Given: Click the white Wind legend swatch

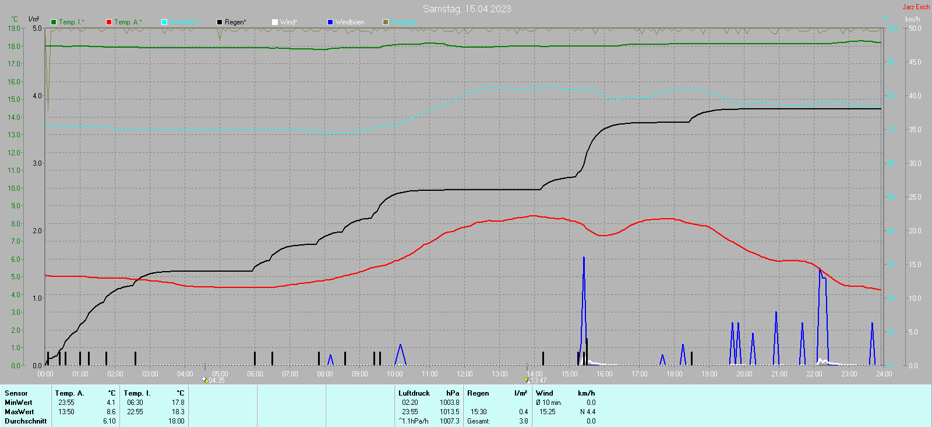Looking at the screenshot, I should click(x=275, y=22).
